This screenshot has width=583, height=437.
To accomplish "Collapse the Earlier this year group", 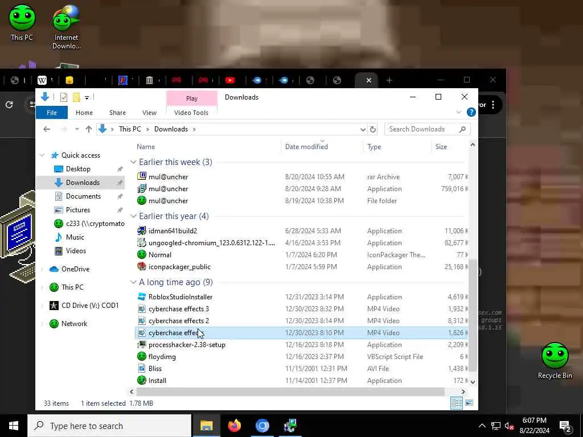I will coord(133,216).
